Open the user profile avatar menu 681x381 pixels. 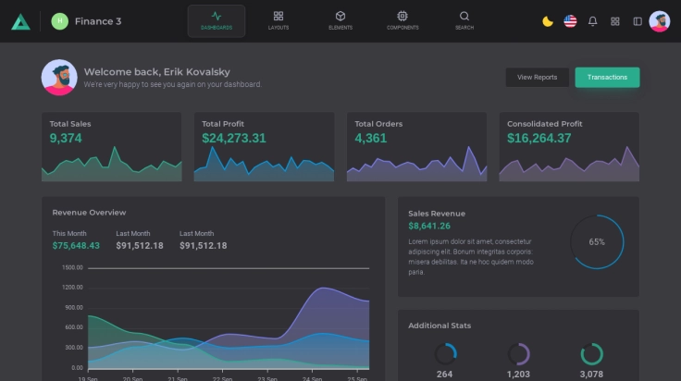[660, 21]
